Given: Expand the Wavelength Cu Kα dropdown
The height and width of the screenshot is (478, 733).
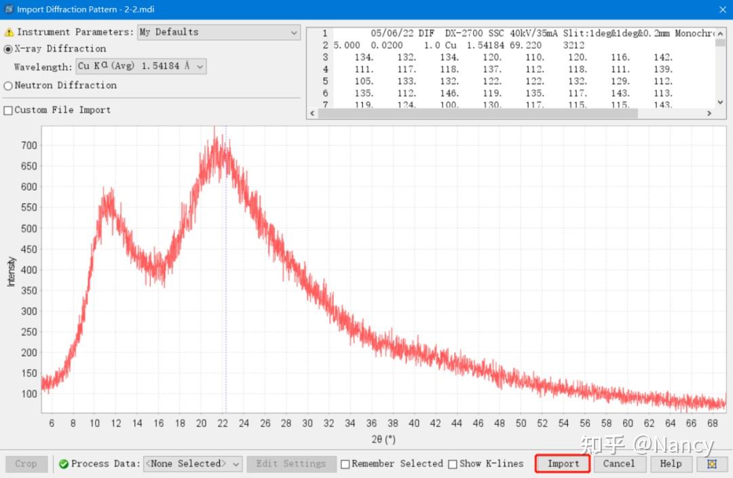Looking at the screenshot, I should [141, 66].
